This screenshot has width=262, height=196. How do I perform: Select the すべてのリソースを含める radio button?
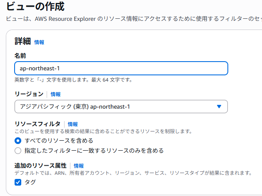(18, 141)
